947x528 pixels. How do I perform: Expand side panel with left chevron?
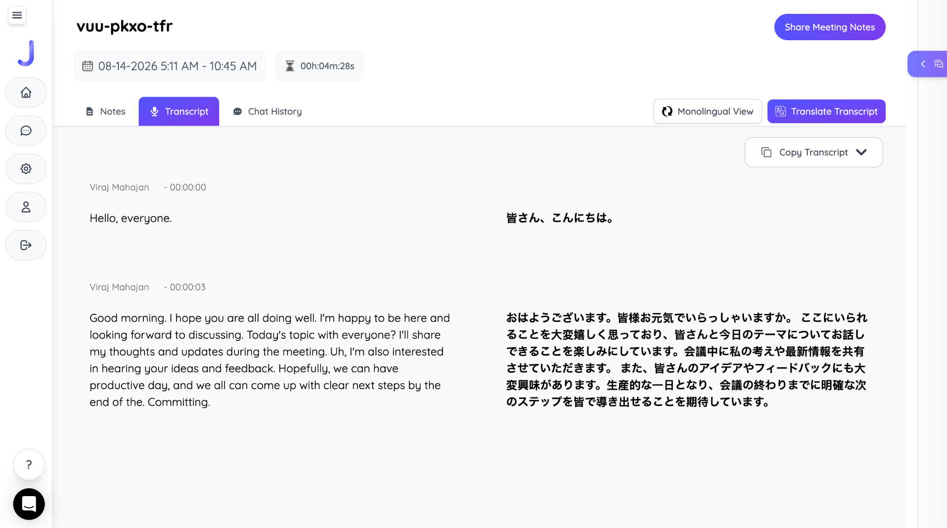point(923,64)
